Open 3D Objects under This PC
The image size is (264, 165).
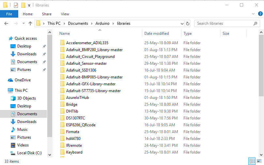coord(26,98)
